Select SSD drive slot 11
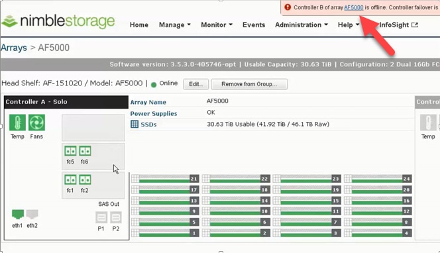Screen dimensions: 440x253 307,211
